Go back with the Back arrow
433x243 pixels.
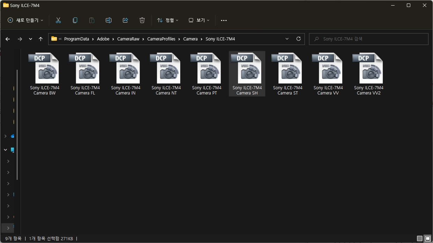[8, 39]
